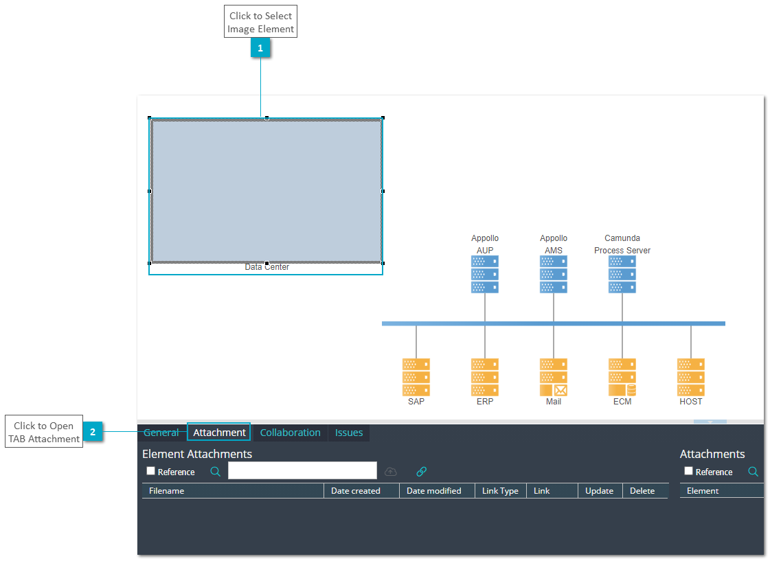The image size is (770, 561).
Task: Click the Element column header
Action: pyautogui.click(x=722, y=491)
